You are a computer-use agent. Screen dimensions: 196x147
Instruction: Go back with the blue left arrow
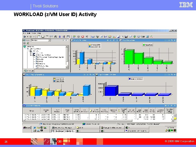pos(24,37)
